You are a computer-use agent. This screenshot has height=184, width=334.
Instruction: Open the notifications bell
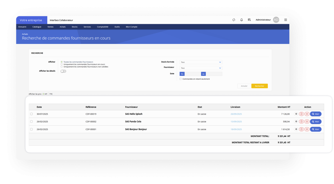(x=241, y=20)
